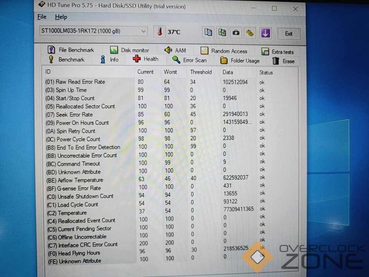Click the red cross Health icon
Screen dimensions: 369x277
coord(136,58)
